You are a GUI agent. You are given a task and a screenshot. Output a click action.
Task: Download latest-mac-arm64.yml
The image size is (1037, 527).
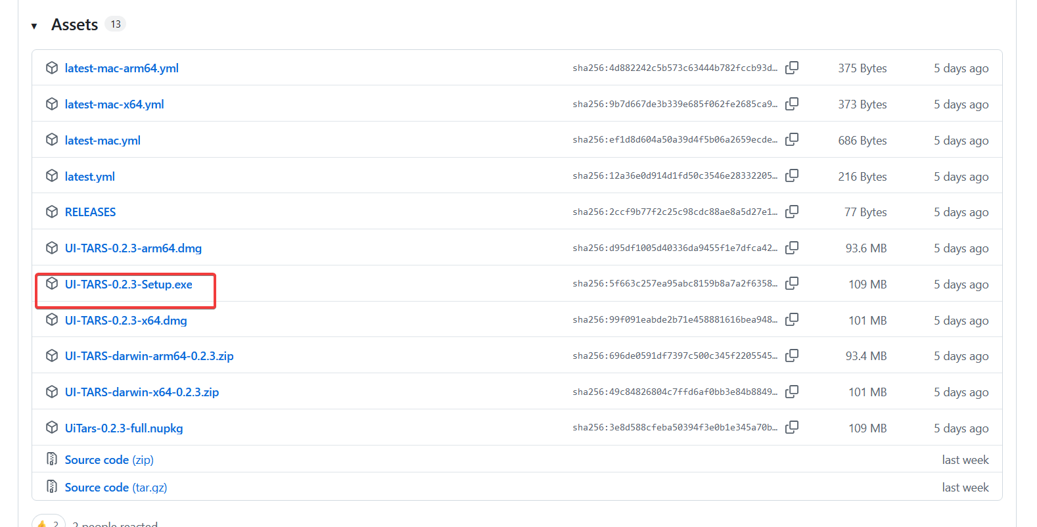click(122, 68)
